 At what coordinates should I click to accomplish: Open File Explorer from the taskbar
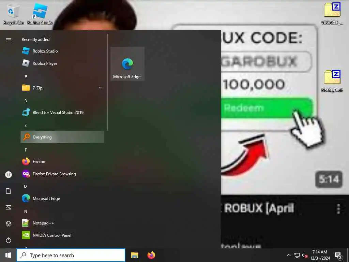[x=134, y=255]
